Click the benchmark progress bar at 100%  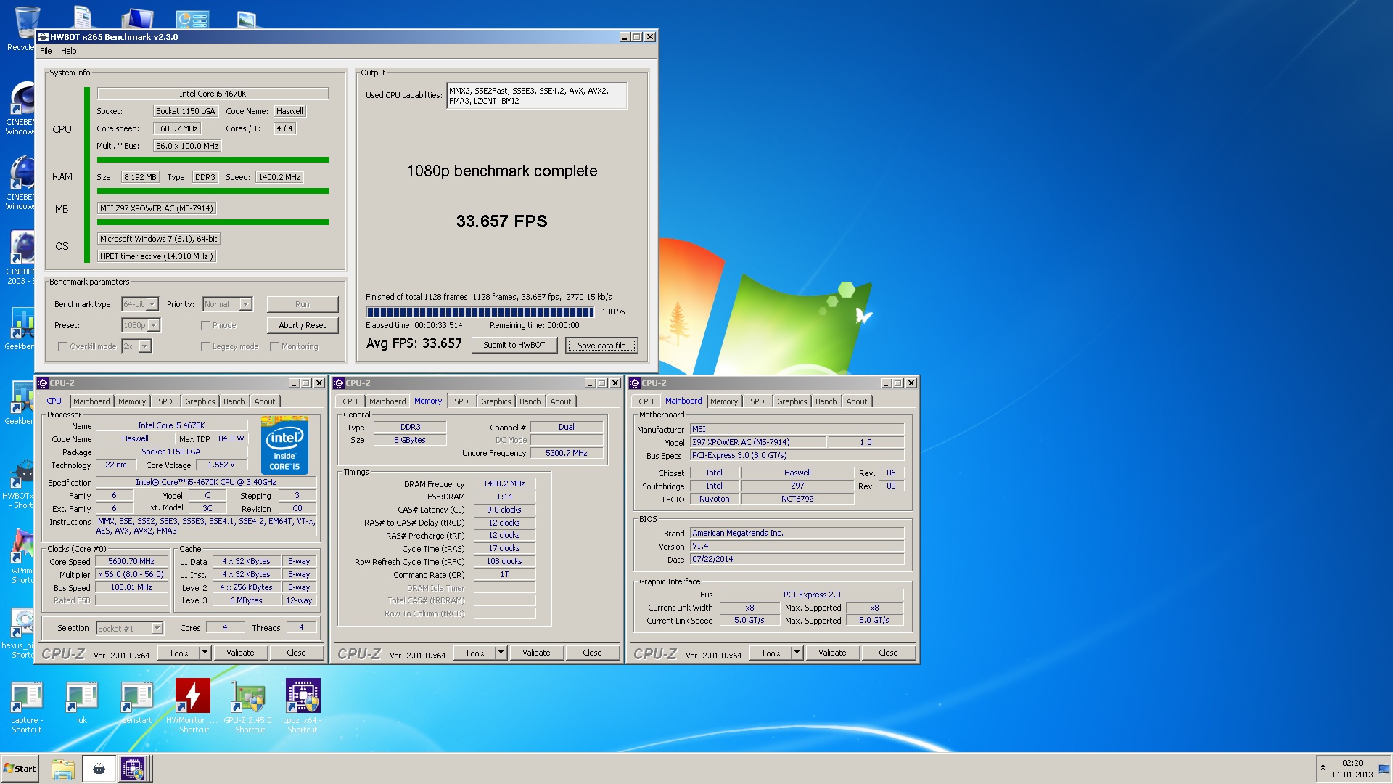pyautogui.click(x=480, y=312)
